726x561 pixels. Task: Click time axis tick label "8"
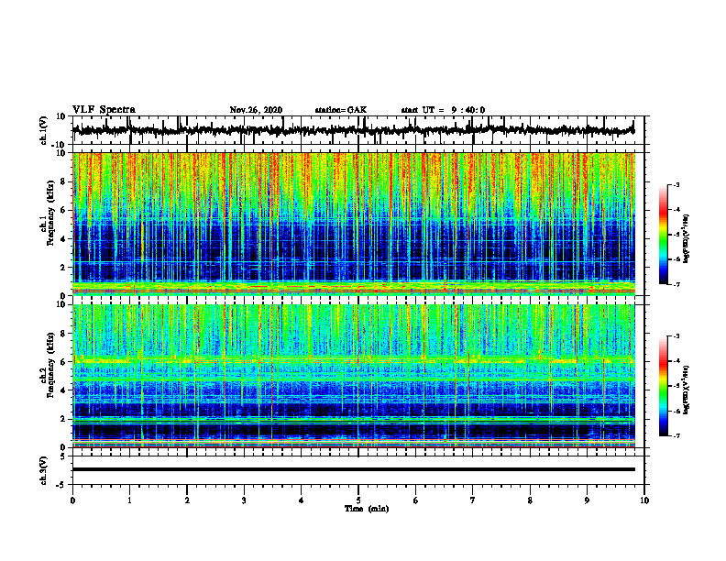tap(530, 500)
